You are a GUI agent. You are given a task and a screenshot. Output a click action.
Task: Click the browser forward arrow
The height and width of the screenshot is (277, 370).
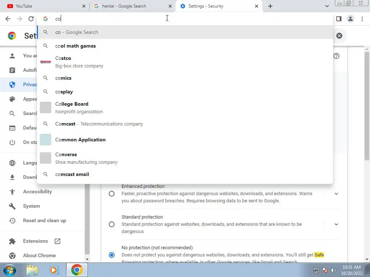[20, 19]
